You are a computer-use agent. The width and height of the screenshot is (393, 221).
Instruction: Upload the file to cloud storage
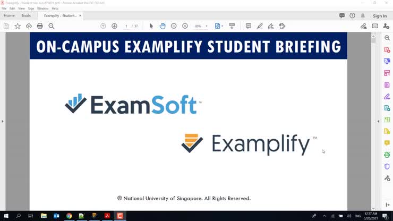(29, 26)
